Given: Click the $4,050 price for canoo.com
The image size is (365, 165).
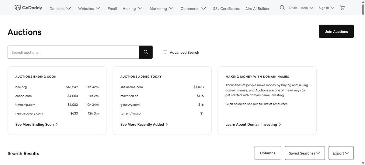Looking at the screenshot, I should pos(73,96).
